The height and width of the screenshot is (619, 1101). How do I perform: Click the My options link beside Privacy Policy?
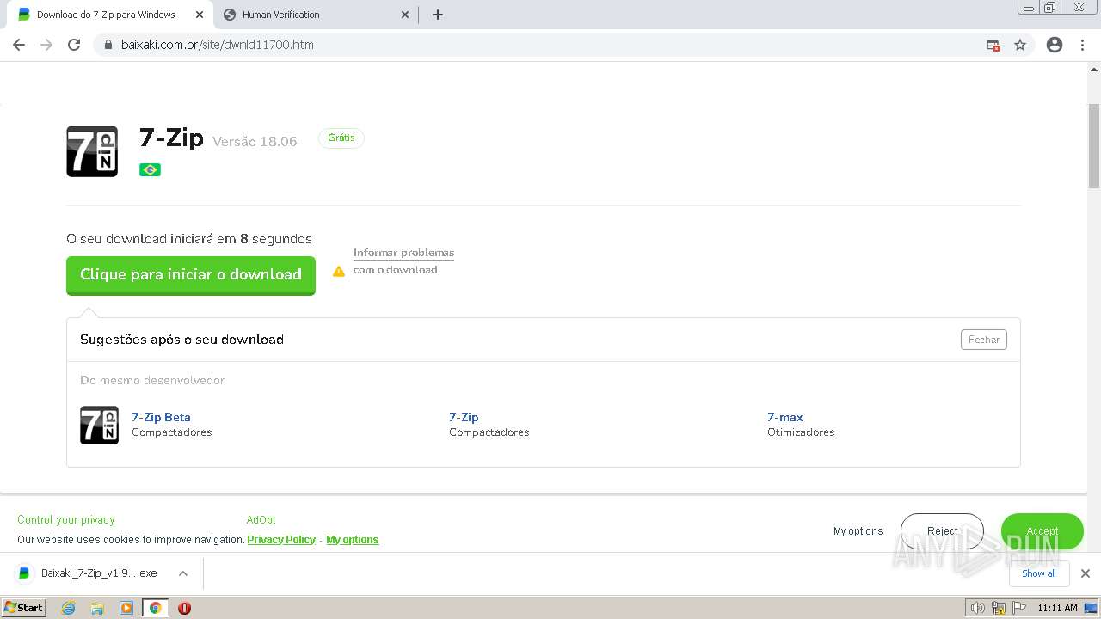353,540
